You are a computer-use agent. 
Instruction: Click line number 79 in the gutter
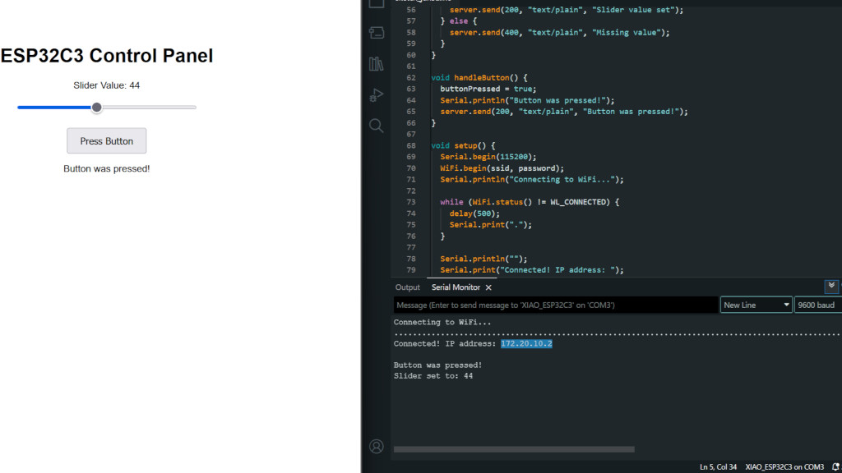click(411, 269)
